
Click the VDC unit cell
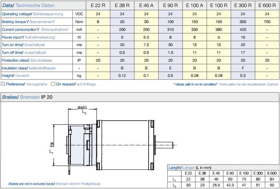pos(79,14)
